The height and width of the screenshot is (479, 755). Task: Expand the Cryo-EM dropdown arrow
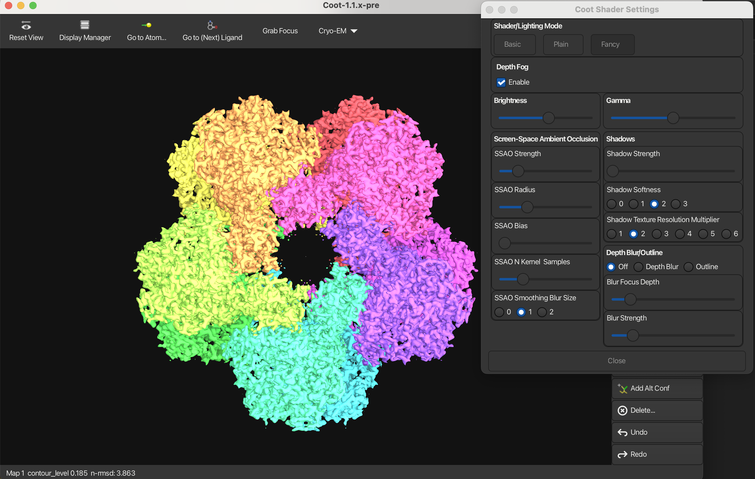click(x=354, y=31)
